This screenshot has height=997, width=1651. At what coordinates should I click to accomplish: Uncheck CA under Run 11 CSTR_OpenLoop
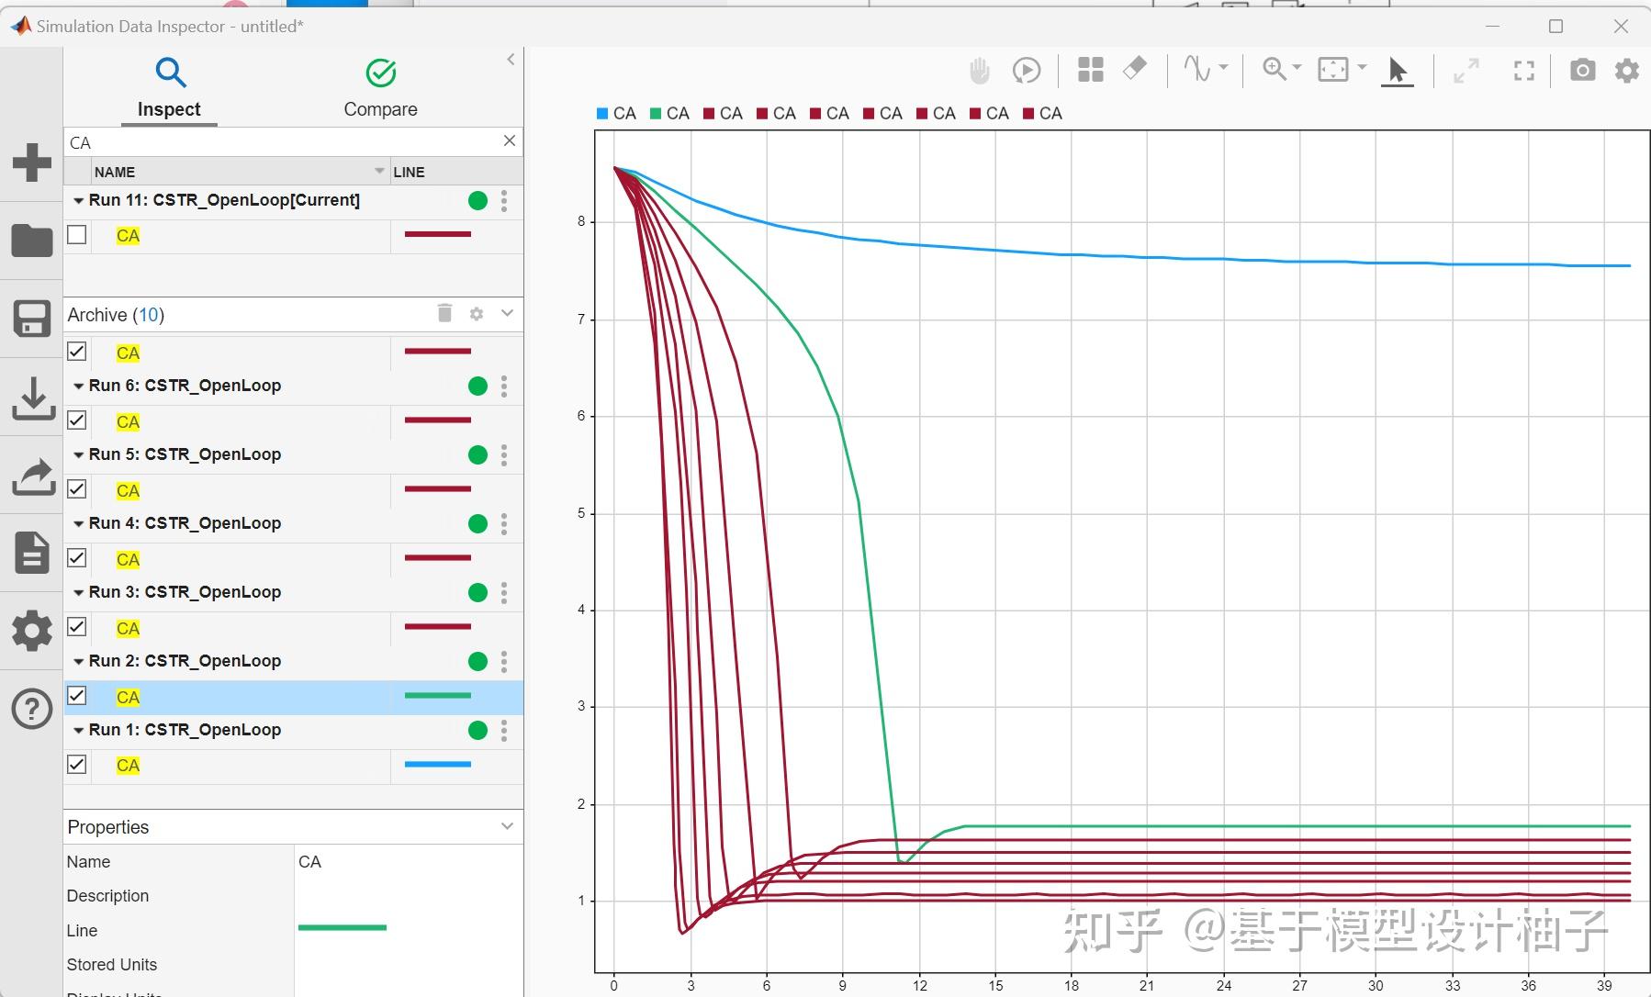[x=77, y=235]
